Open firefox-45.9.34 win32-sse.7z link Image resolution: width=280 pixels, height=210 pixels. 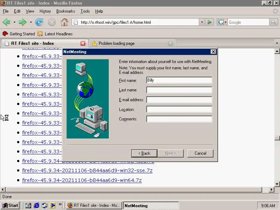pos(87,170)
